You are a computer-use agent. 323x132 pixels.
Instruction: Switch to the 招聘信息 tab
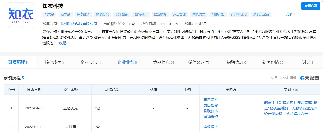tap(236, 62)
